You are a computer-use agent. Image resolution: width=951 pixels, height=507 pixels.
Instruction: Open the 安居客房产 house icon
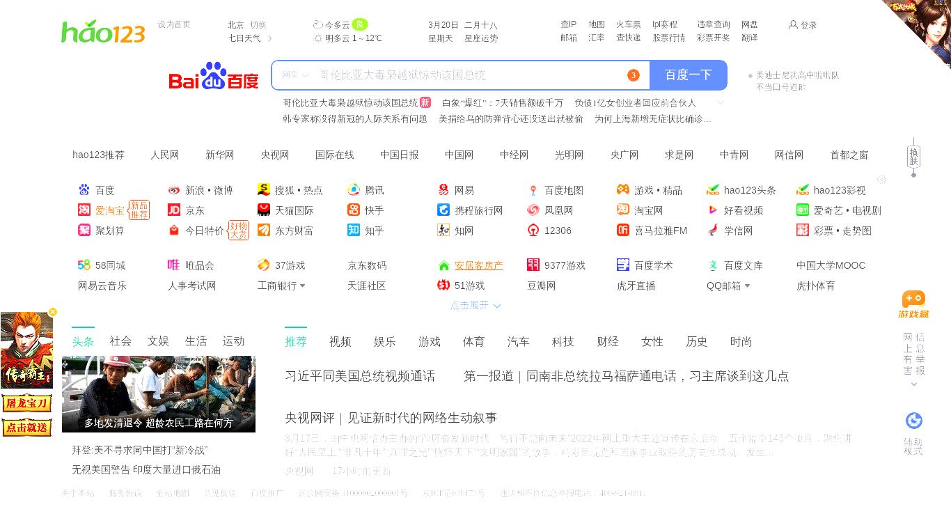[443, 265]
